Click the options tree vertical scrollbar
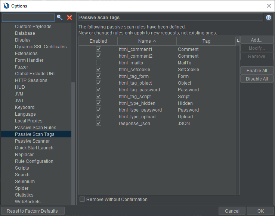Image resolution: width=275 pixels, height=216 pixels. 73,143
